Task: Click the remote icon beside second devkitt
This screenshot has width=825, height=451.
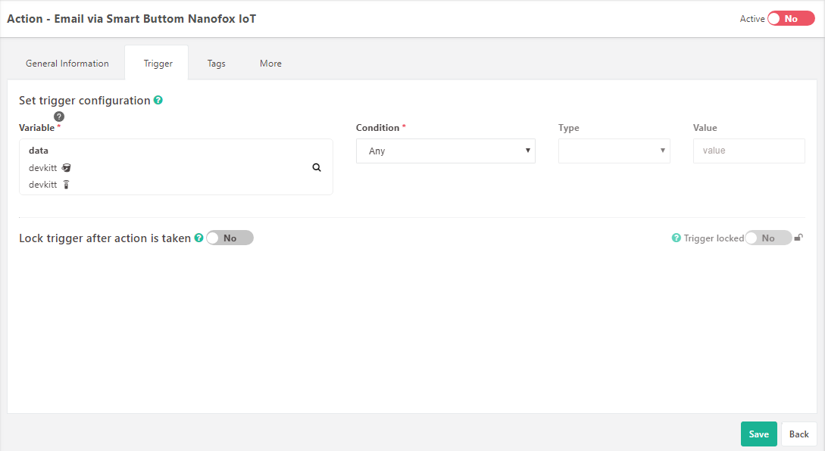Action: tap(67, 185)
